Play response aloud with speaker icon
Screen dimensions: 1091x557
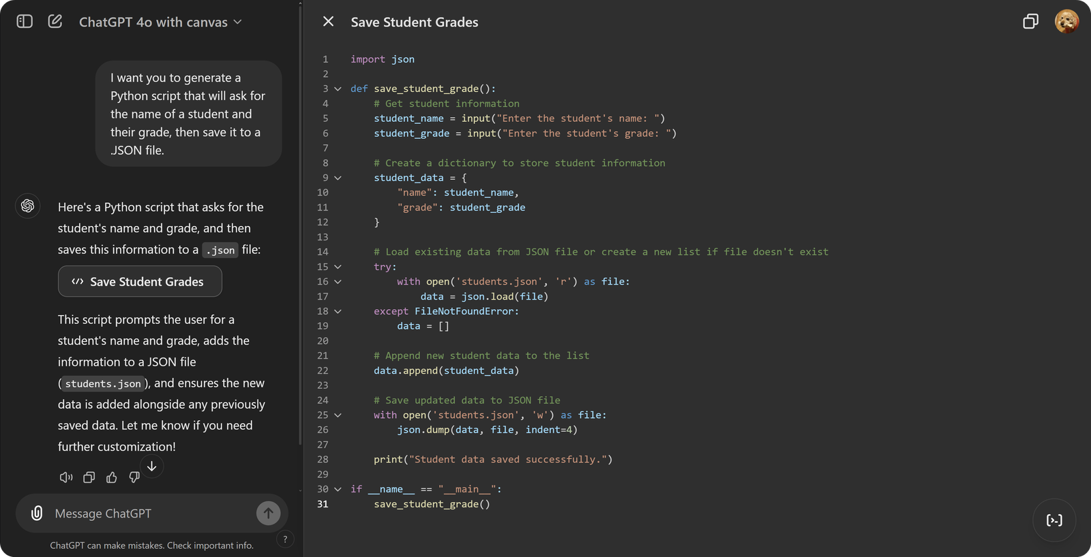[66, 477]
